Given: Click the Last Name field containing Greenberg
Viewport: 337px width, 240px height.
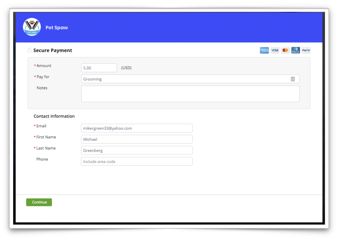Looking at the screenshot, I should coord(137,150).
